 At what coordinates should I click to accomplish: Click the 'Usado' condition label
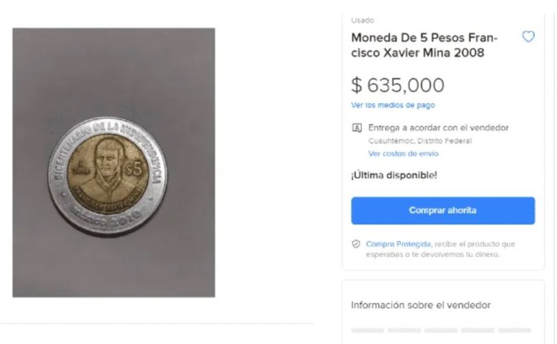pos(362,20)
